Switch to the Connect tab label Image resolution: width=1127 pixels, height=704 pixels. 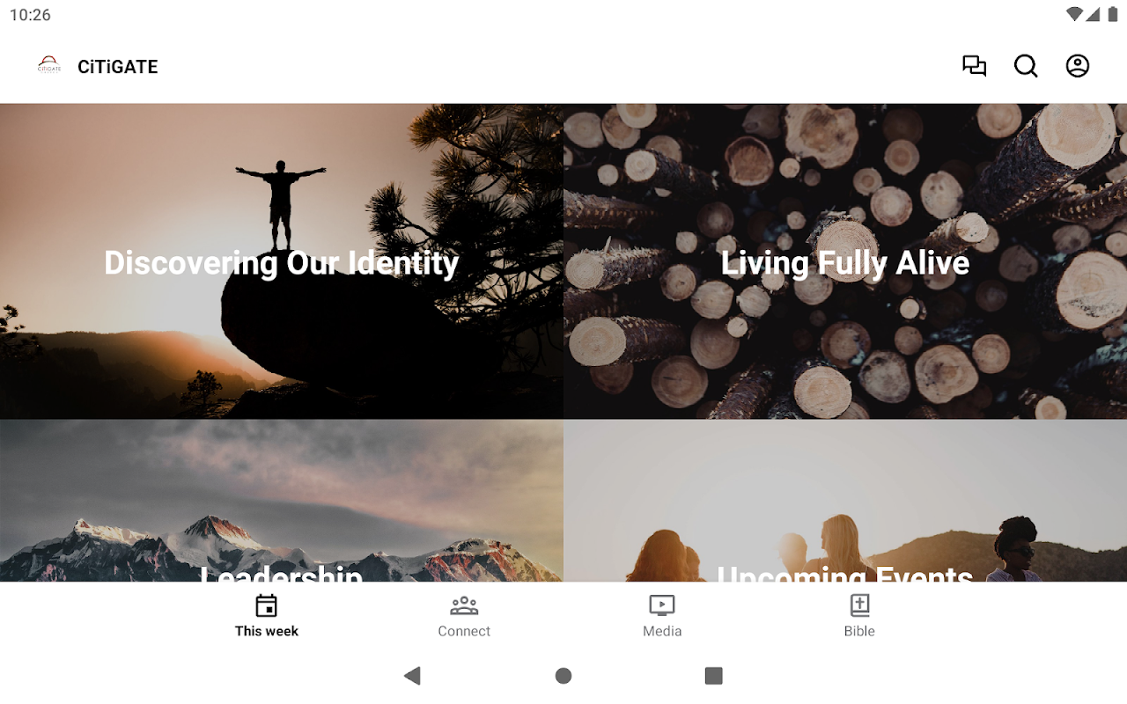pyautogui.click(x=464, y=631)
